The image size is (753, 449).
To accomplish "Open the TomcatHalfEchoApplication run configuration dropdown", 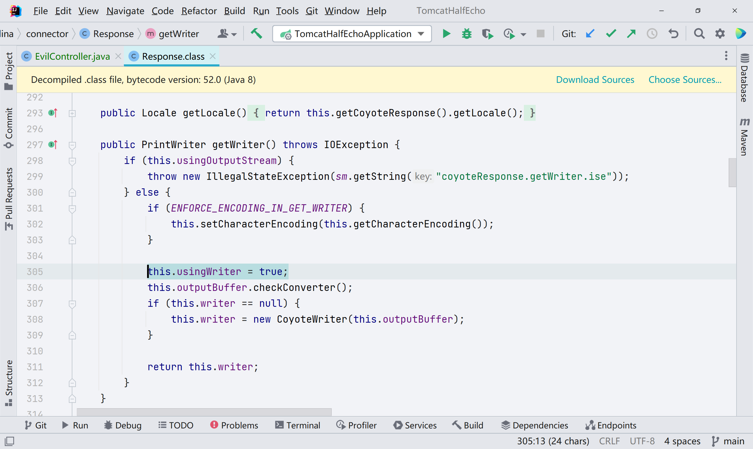I will (352, 33).
